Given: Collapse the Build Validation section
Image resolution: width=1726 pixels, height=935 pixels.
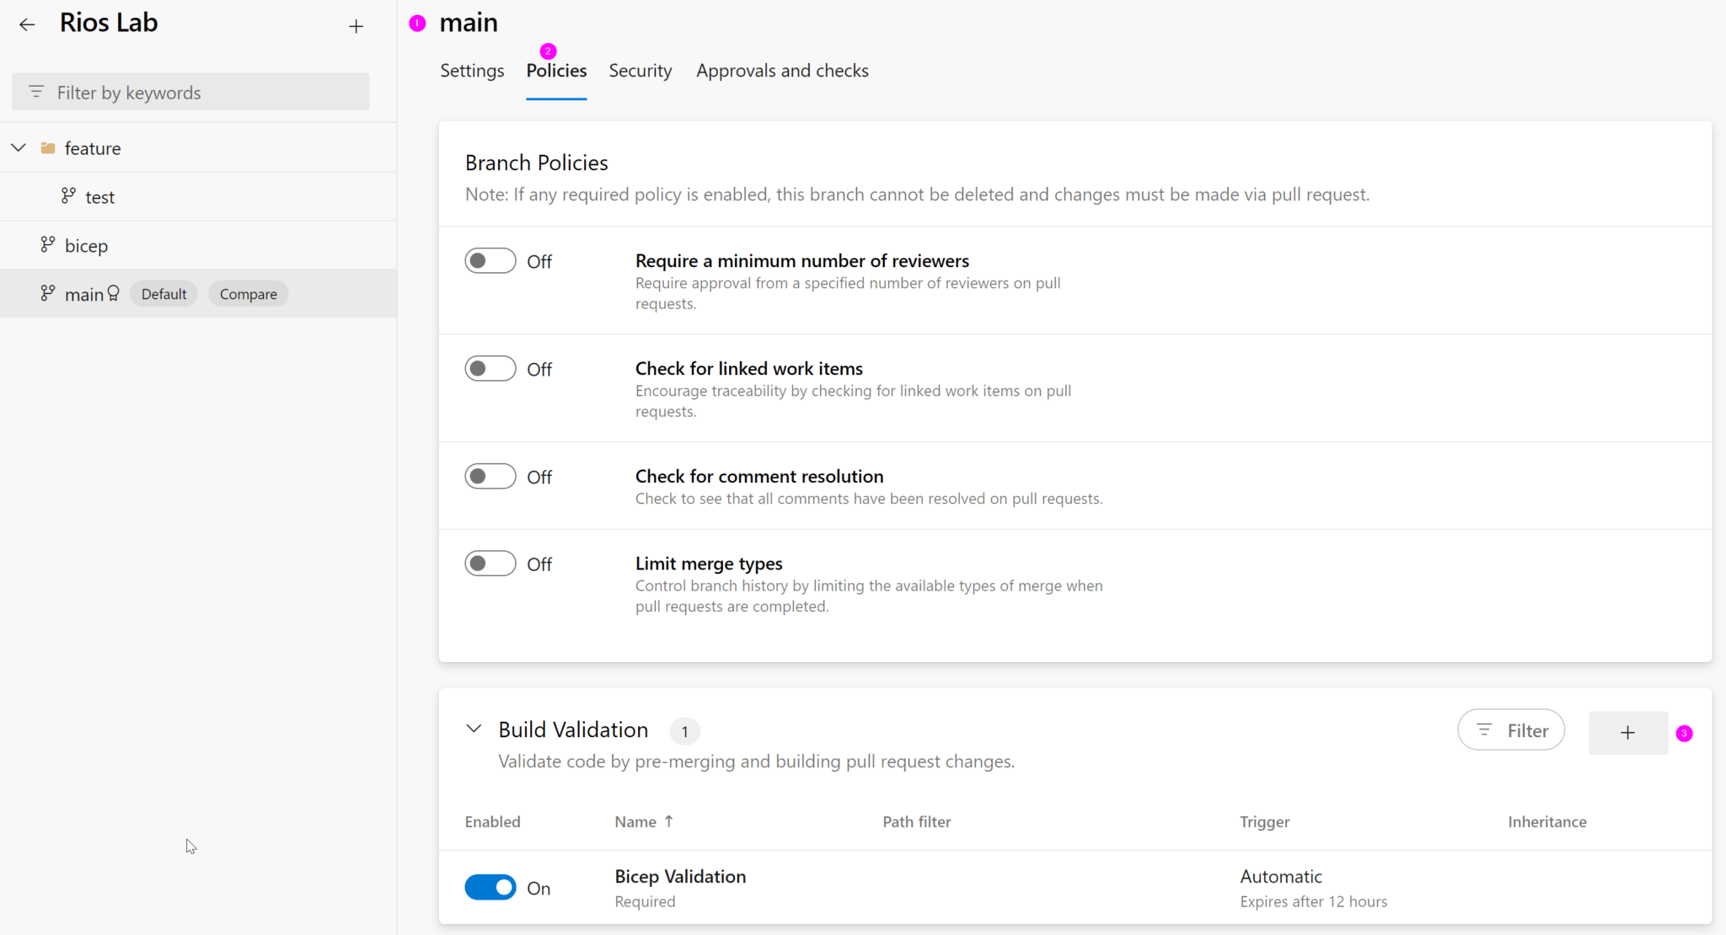Looking at the screenshot, I should (x=474, y=729).
